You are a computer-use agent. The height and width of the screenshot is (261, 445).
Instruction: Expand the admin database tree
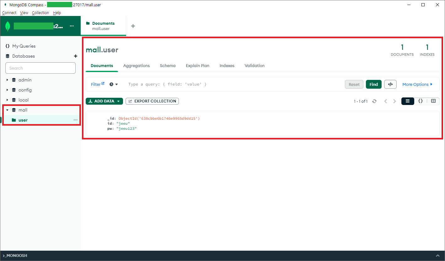coord(7,80)
